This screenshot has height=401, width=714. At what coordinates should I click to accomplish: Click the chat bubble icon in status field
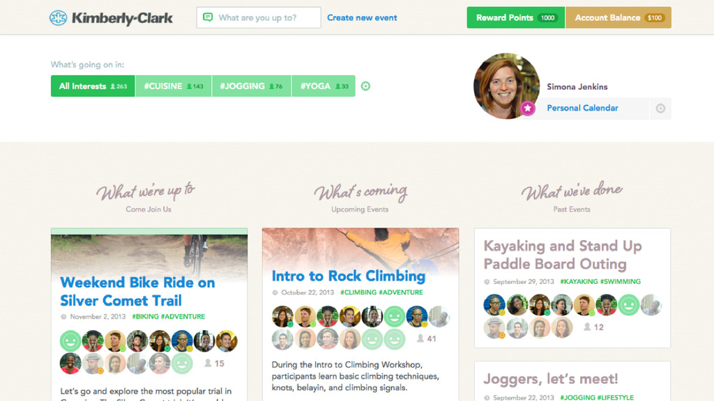pyautogui.click(x=208, y=17)
